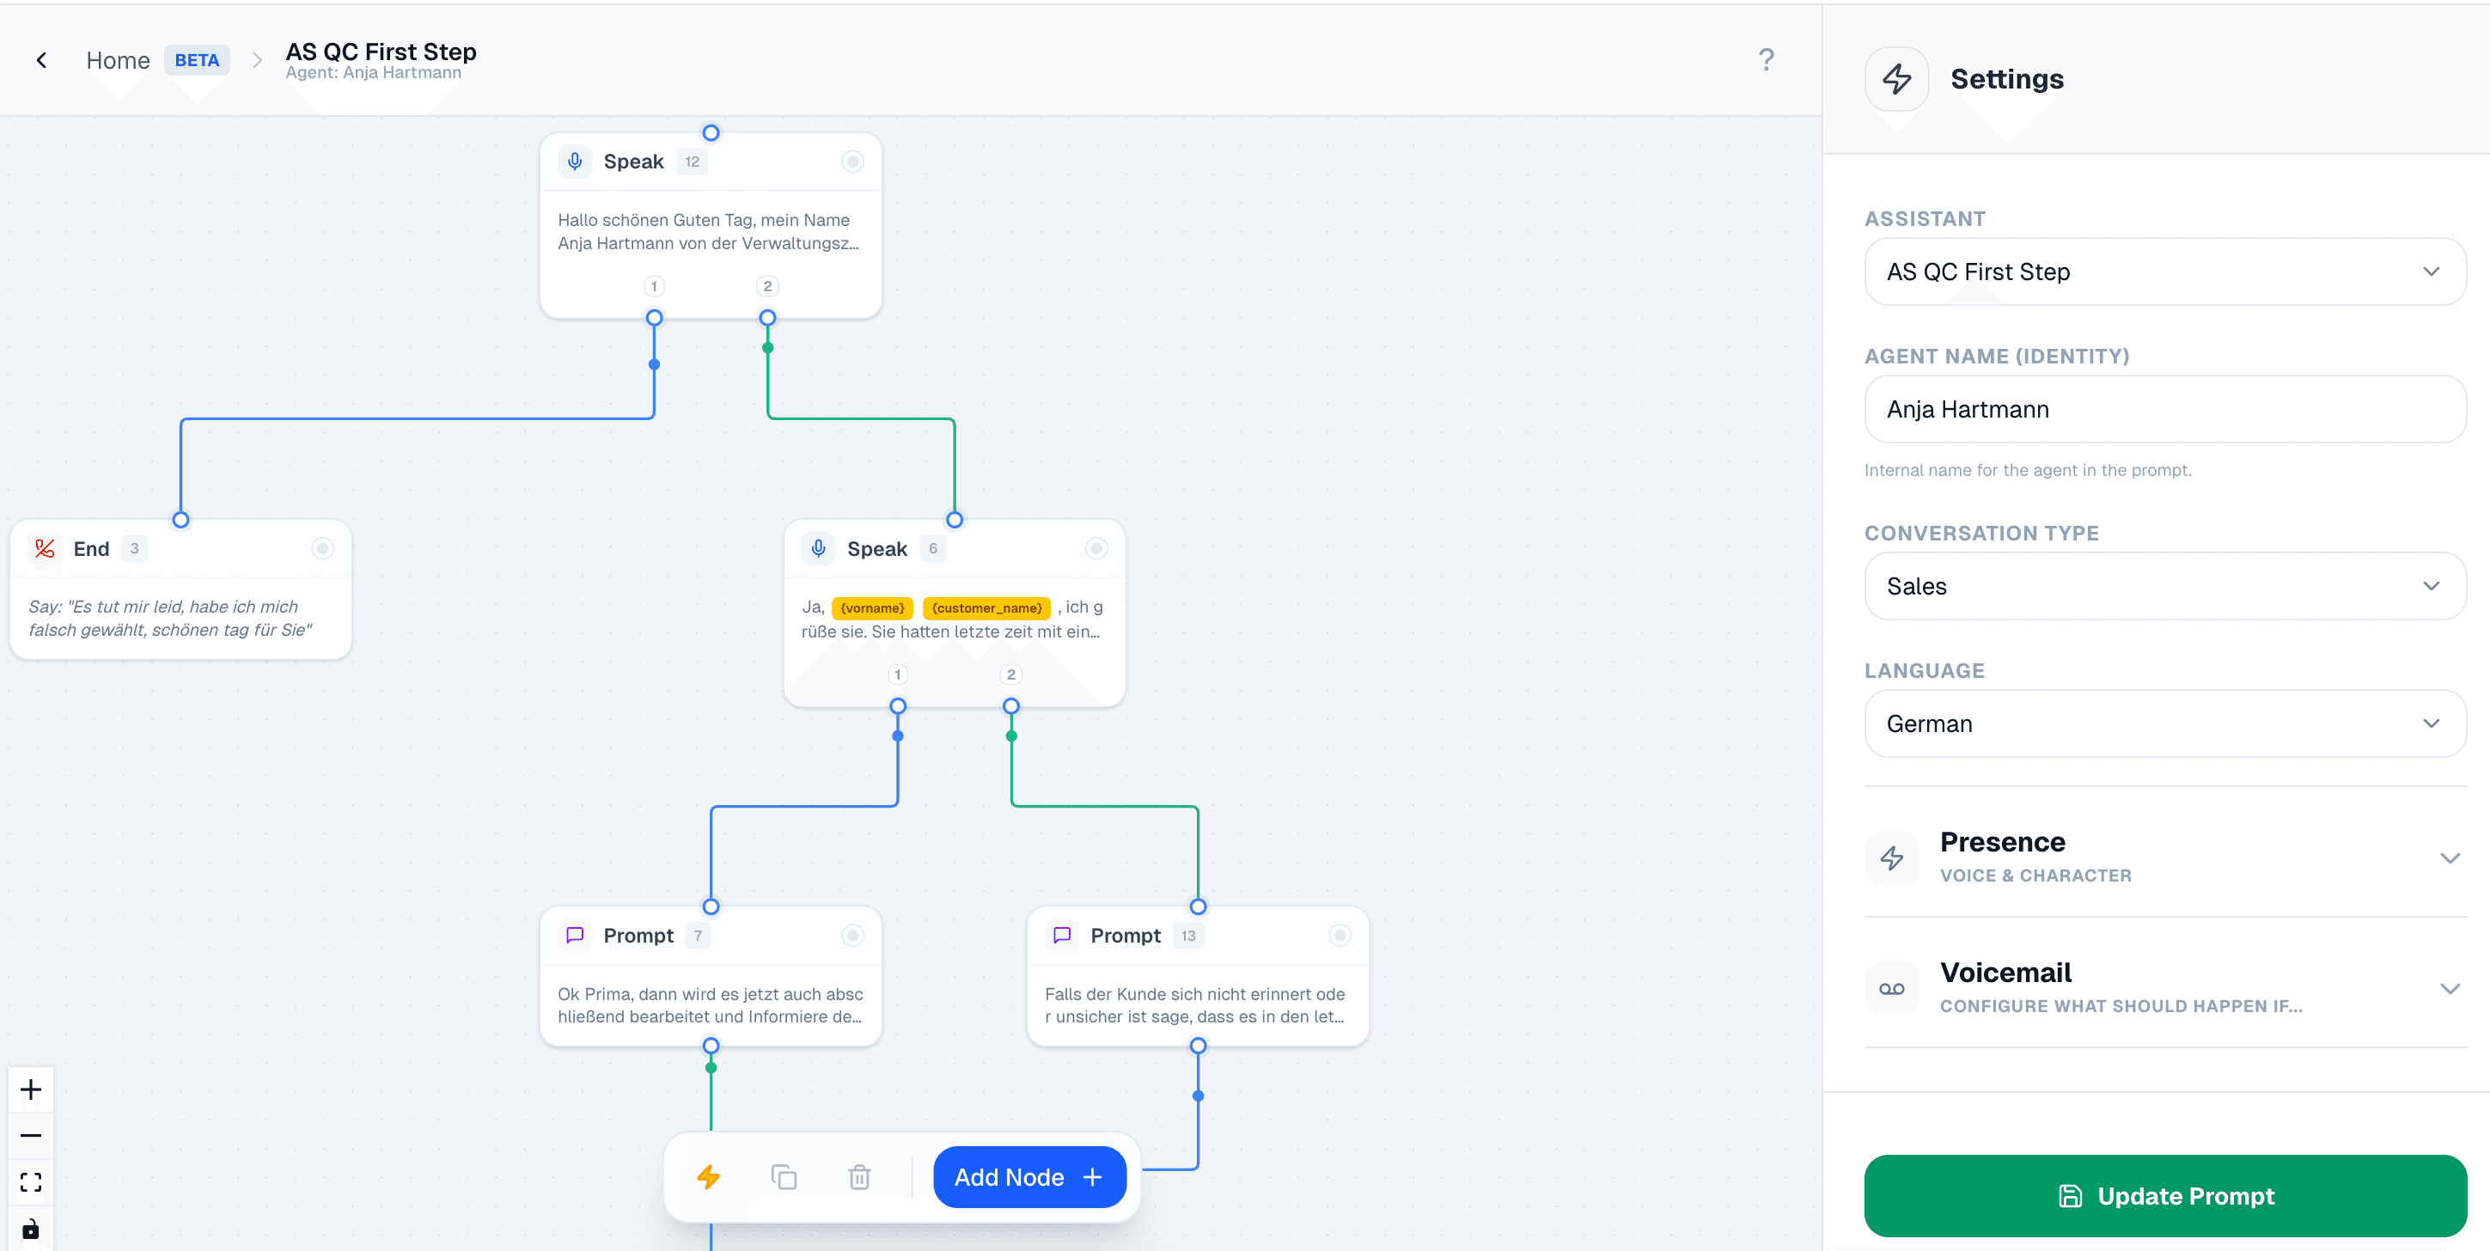Click the output port below Prompt 7
Viewport: 2490px width, 1251px height.
coord(711,1046)
